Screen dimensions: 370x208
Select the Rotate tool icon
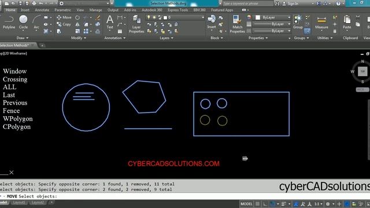pos(77,17)
